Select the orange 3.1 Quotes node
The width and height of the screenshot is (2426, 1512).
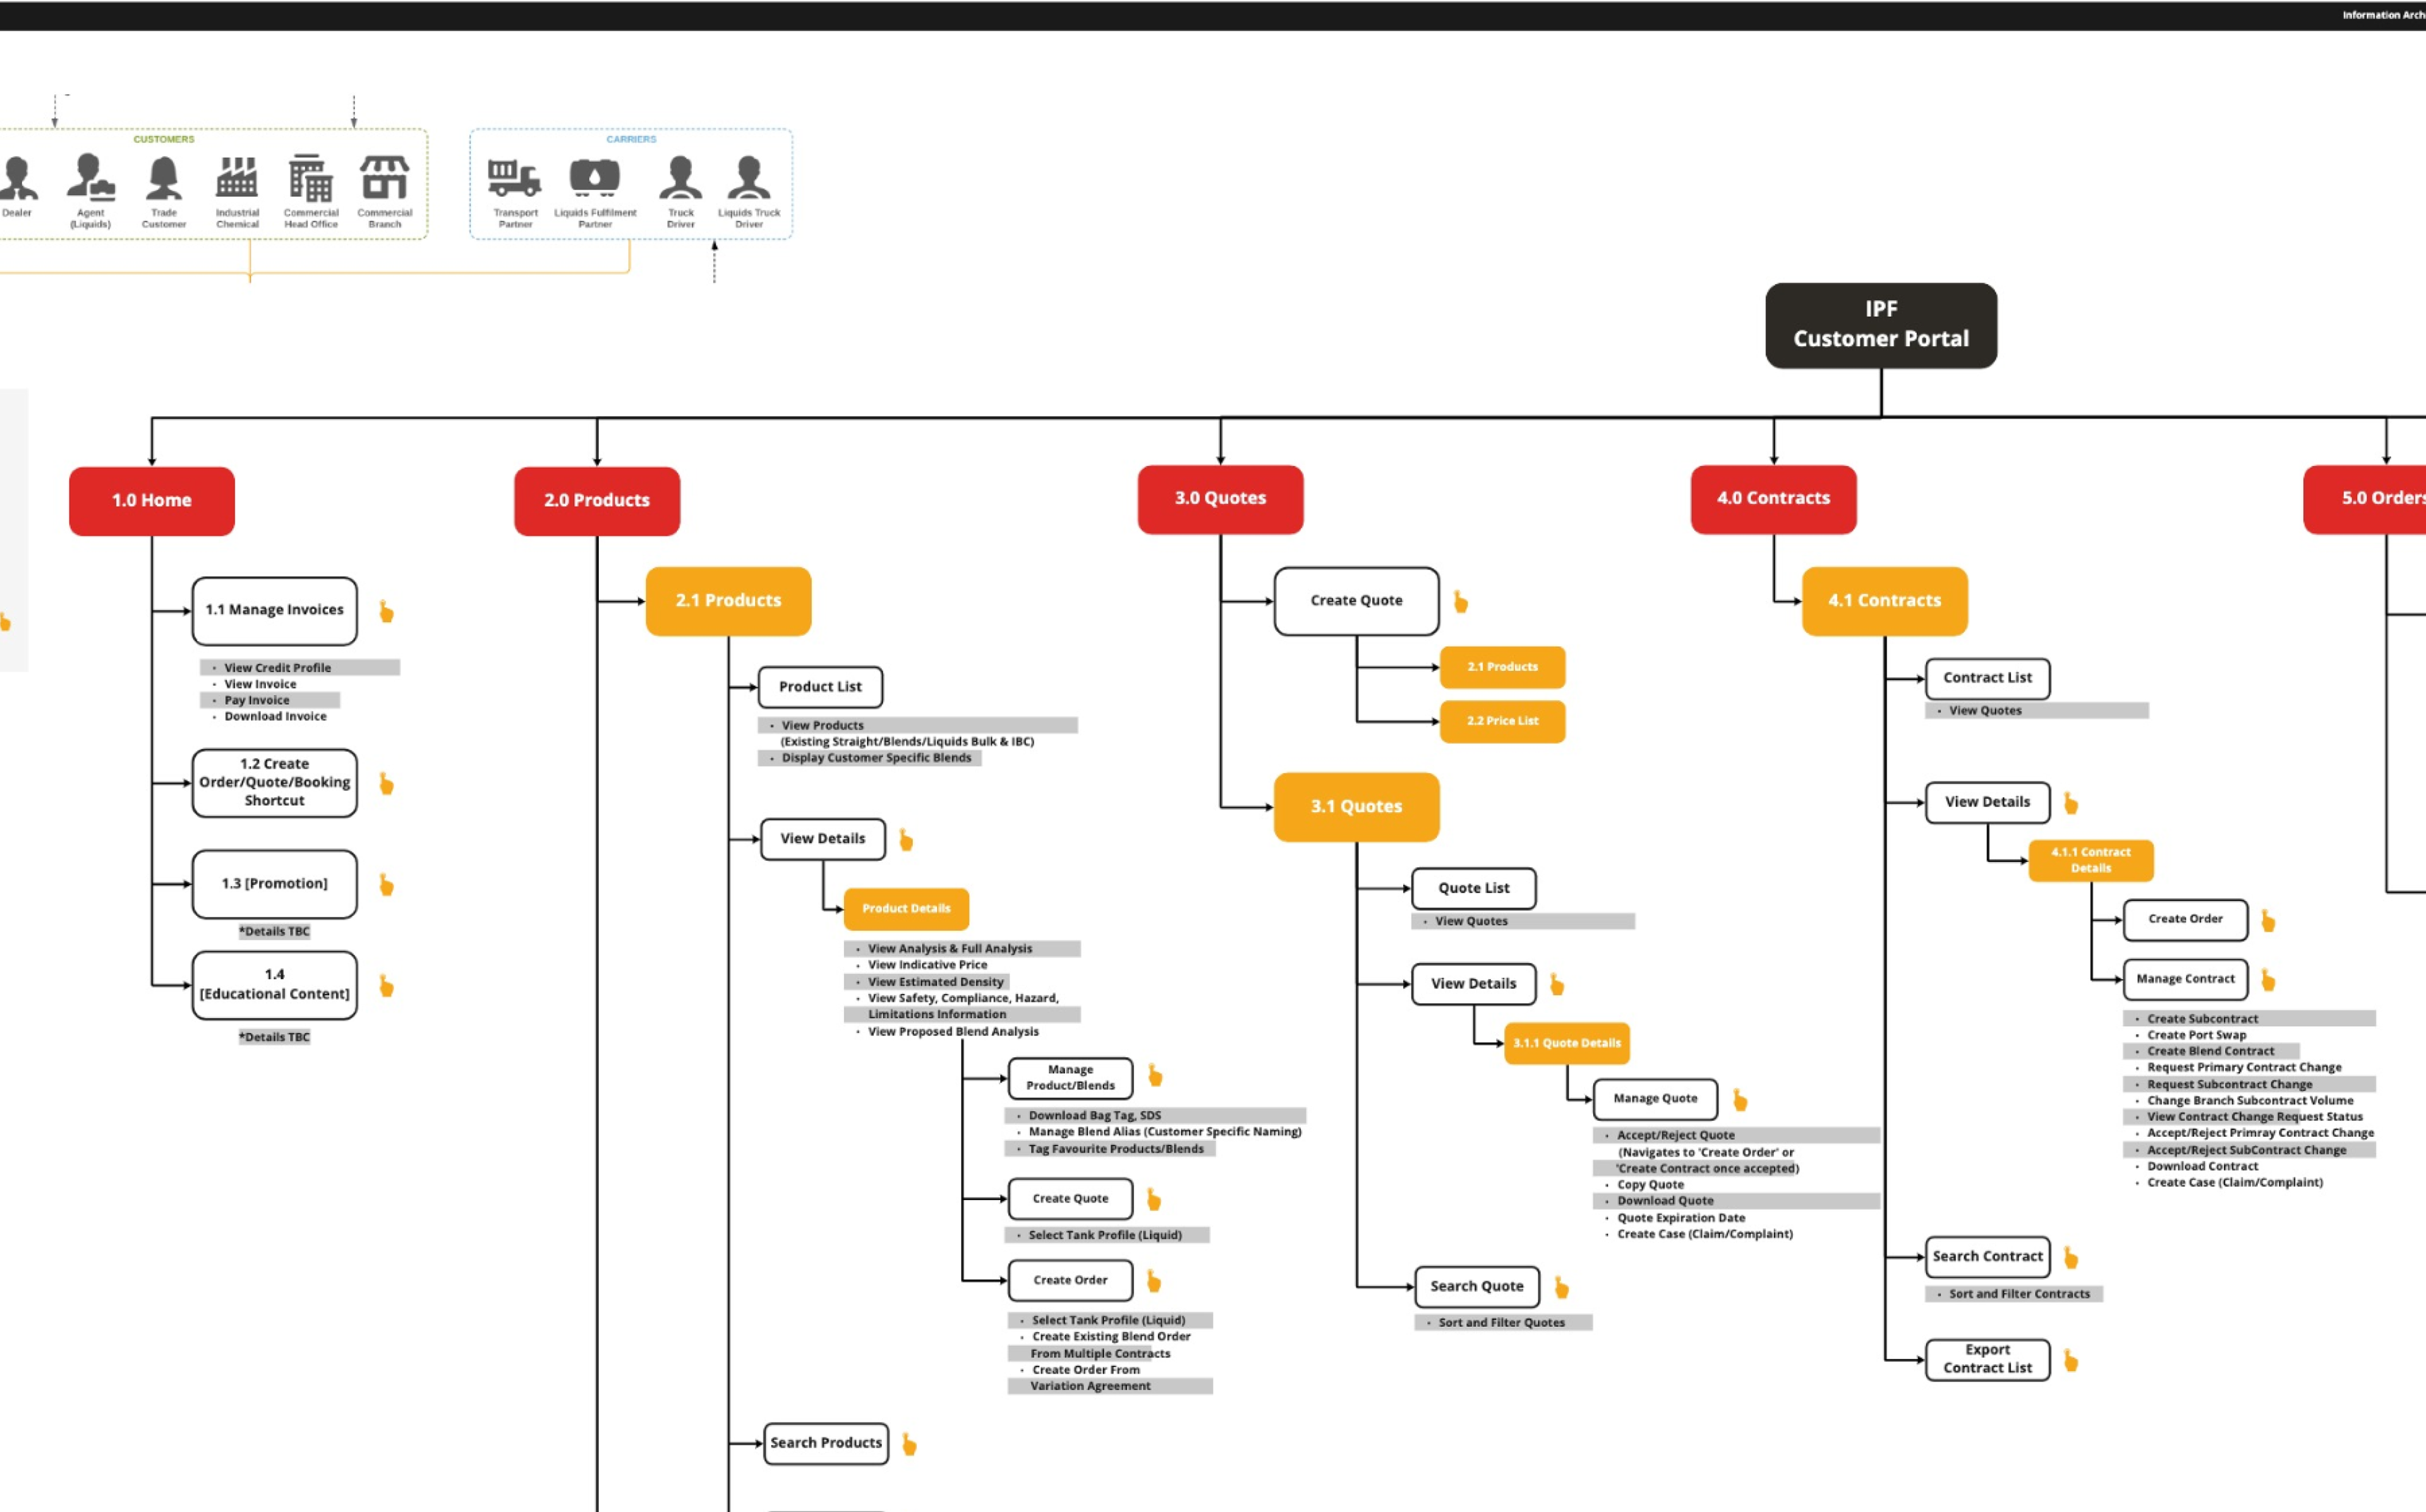pyautogui.click(x=1356, y=807)
